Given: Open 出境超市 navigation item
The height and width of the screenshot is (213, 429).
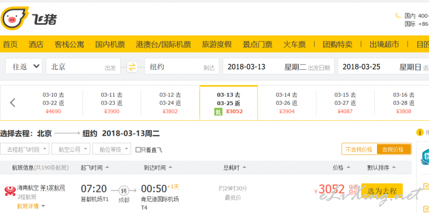Looking at the screenshot, I should click(x=384, y=45).
